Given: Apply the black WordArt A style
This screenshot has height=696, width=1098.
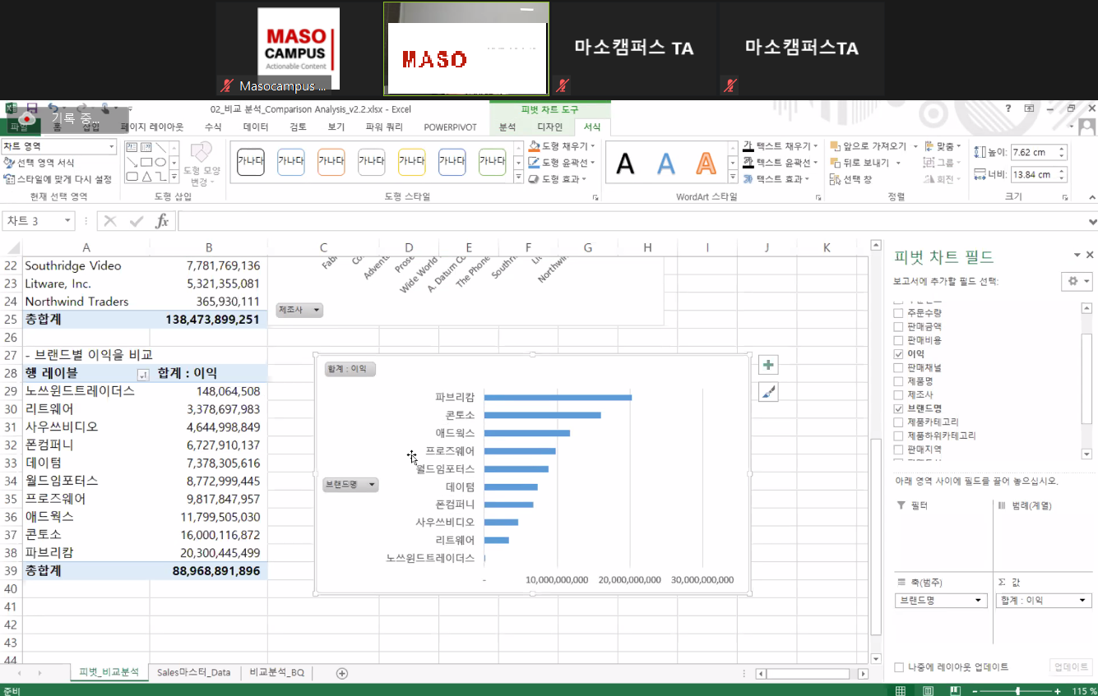Looking at the screenshot, I should point(626,164).
